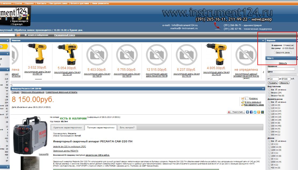Open the Dewalt DW 907 K2 drill image
Image resolution: width=298 pixels, height=170 pixels.
coord(37,54)
